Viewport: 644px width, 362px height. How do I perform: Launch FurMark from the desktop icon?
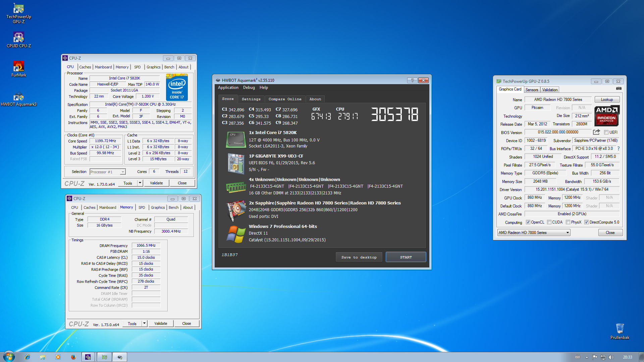coord(18,69)
